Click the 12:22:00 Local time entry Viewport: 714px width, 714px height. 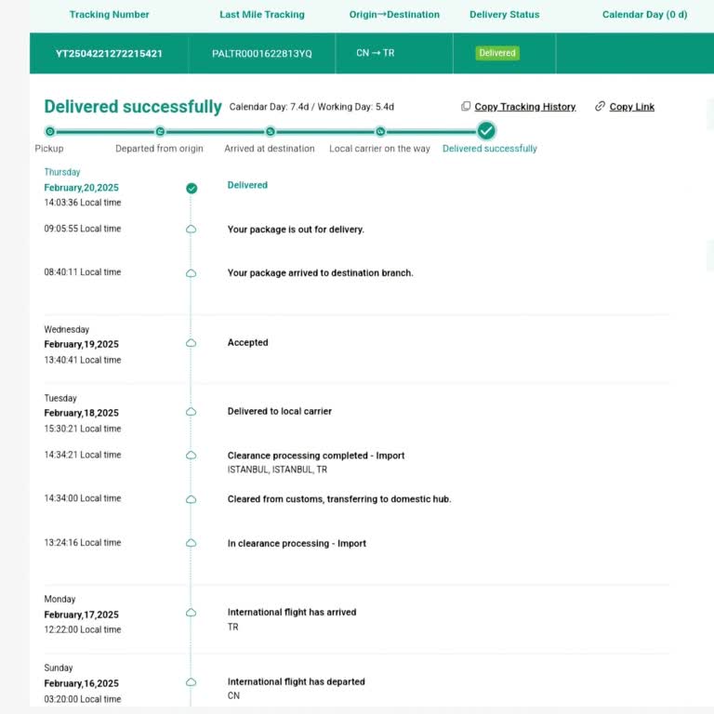pyautogui.click(x=83, y=629)
